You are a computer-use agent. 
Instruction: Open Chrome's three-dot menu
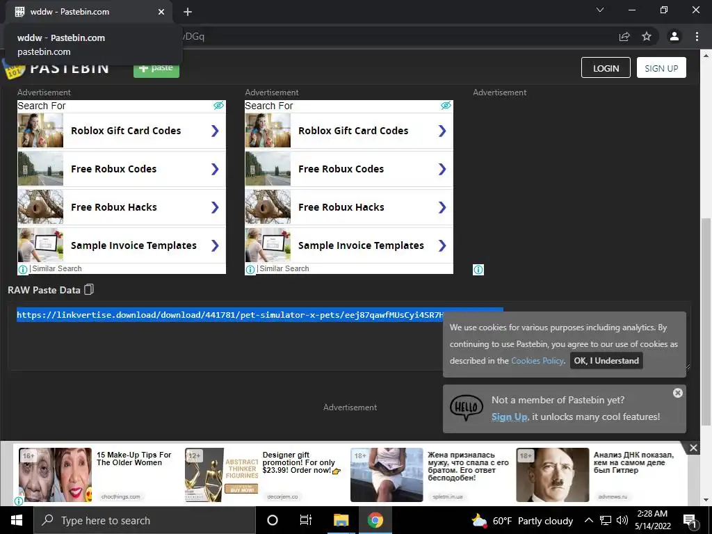697,36
